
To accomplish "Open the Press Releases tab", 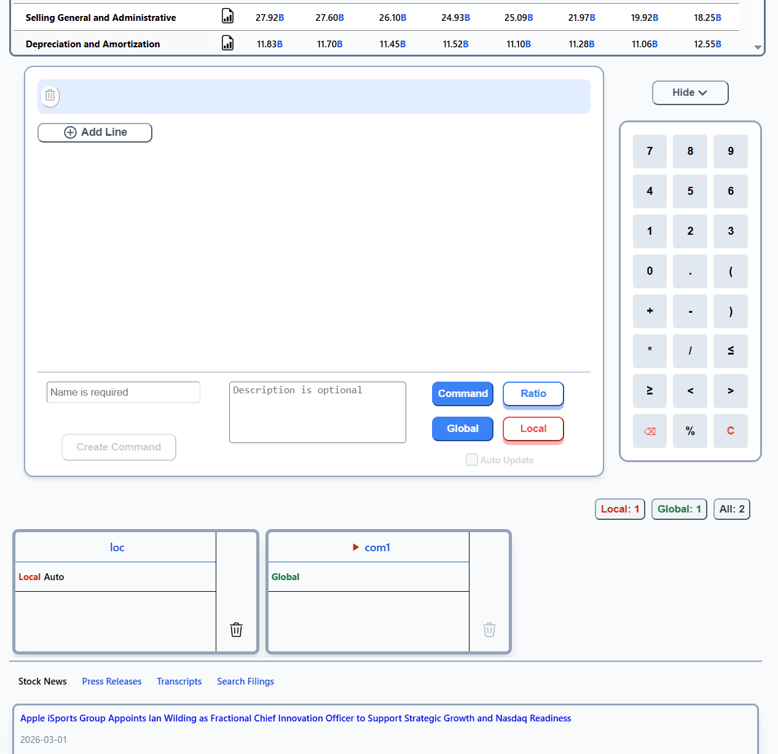I will coord(111,681).
